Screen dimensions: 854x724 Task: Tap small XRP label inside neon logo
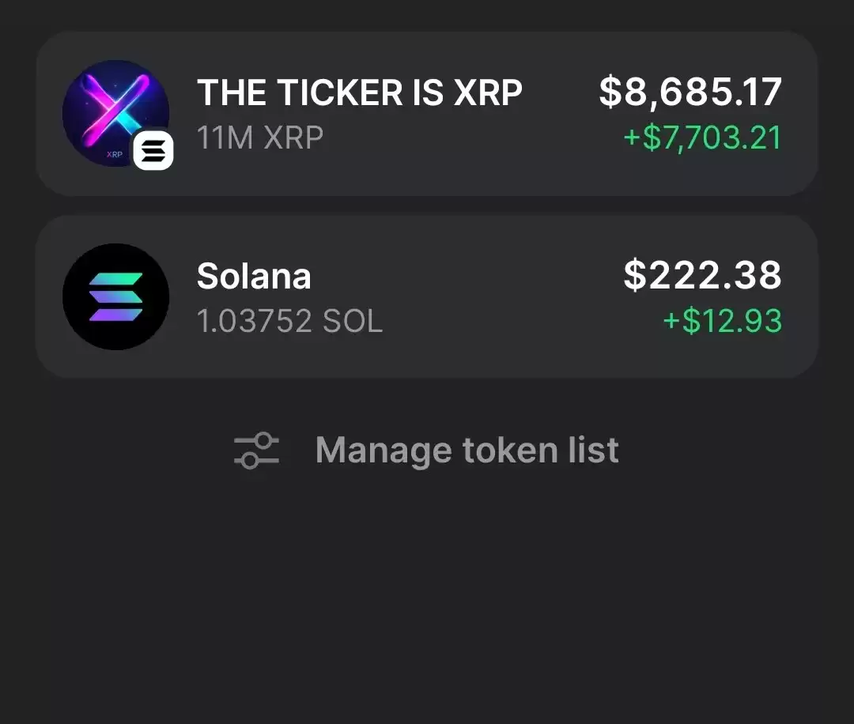pyautogui.click(x=115, y=154)
